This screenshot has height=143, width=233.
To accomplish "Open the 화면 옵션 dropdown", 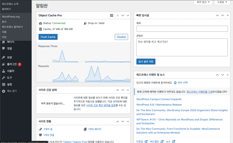I will click(x=203, y=2).
